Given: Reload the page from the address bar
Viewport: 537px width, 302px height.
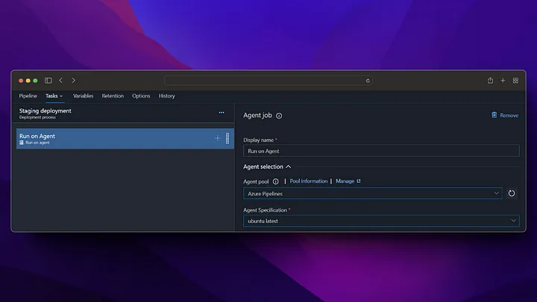Looking at the screenshot, I should click(x=368, y=81).
